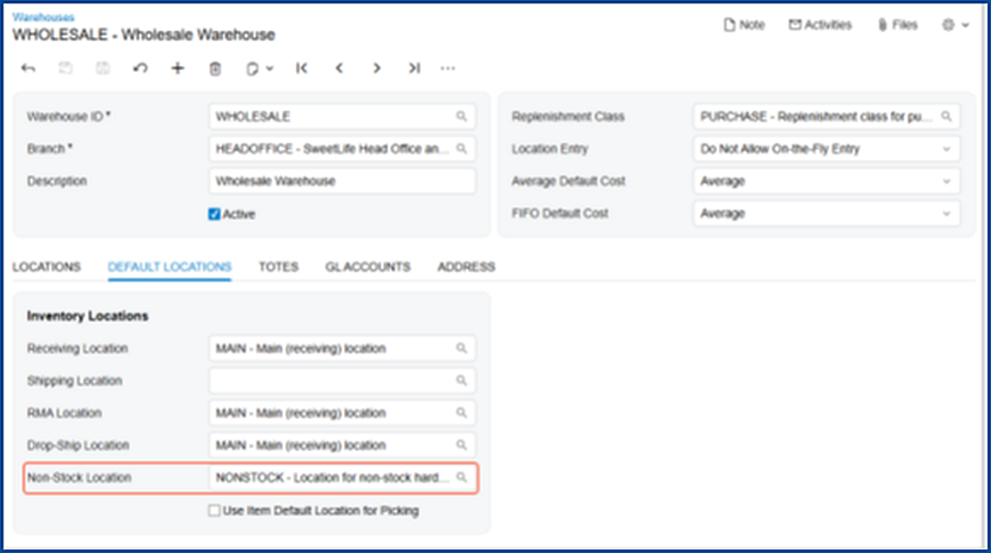Image resolution: width=991 pixels, height=553 pixels.
Task: Go to previous record arrow
Action: [339, 68]
